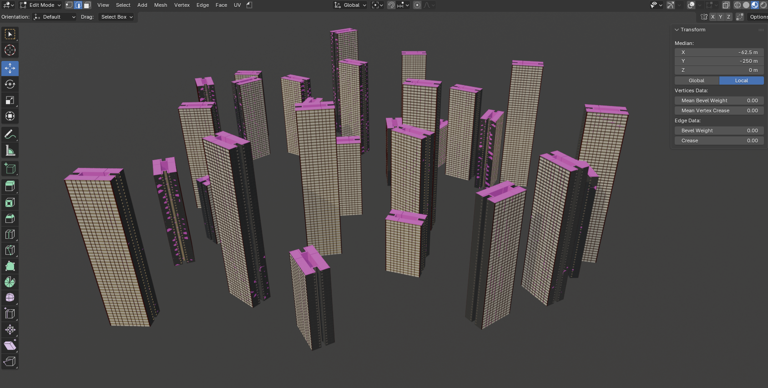768x388 pixels.
Task: Activate the Measure tool
Action: [x=10, y=151]
